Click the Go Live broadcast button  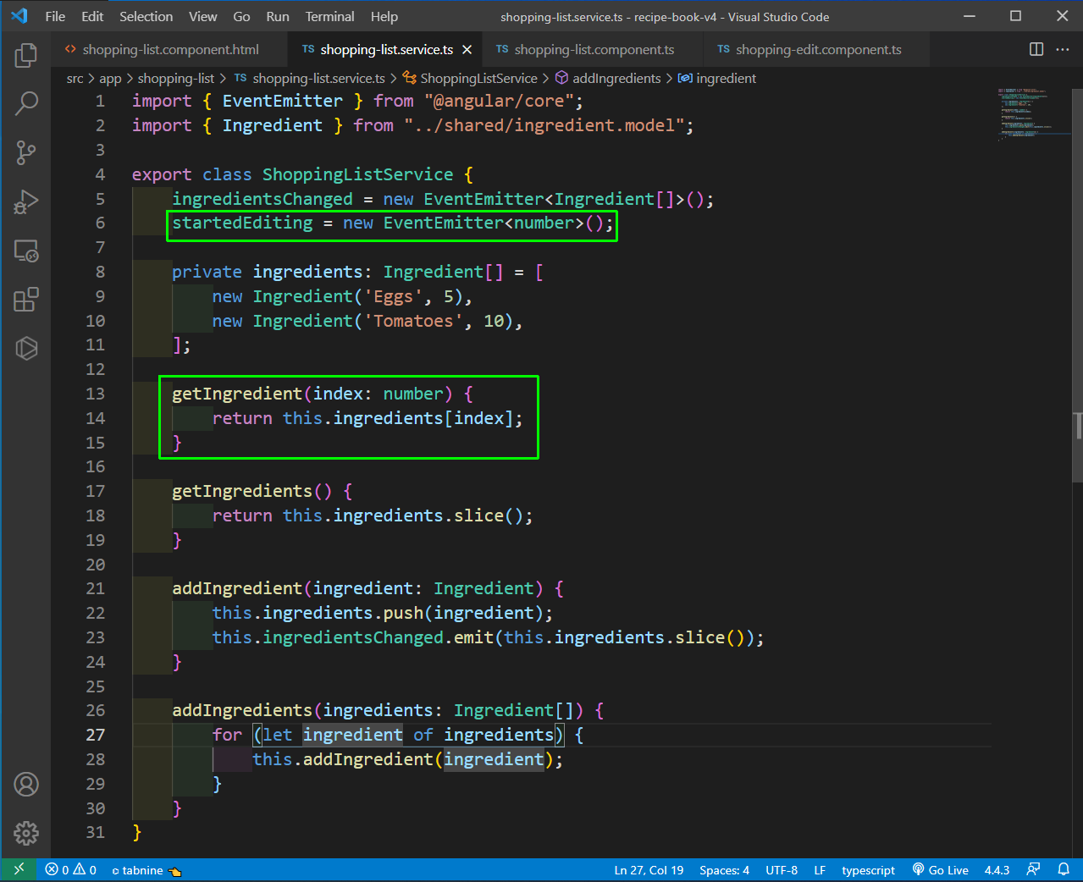coord(941,869)
